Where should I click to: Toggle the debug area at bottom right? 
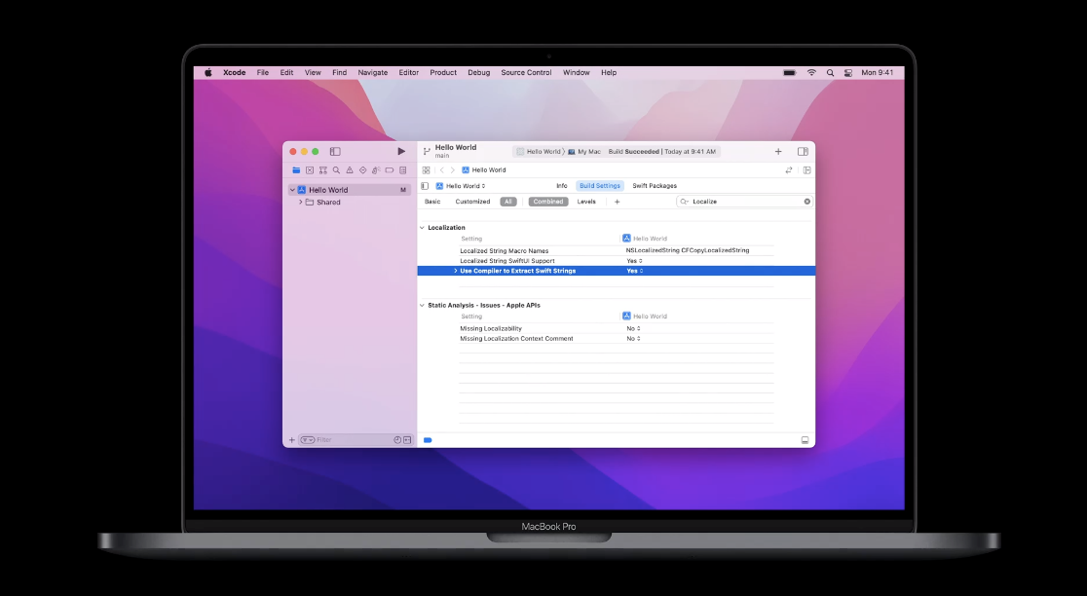[x=805, y=440]
